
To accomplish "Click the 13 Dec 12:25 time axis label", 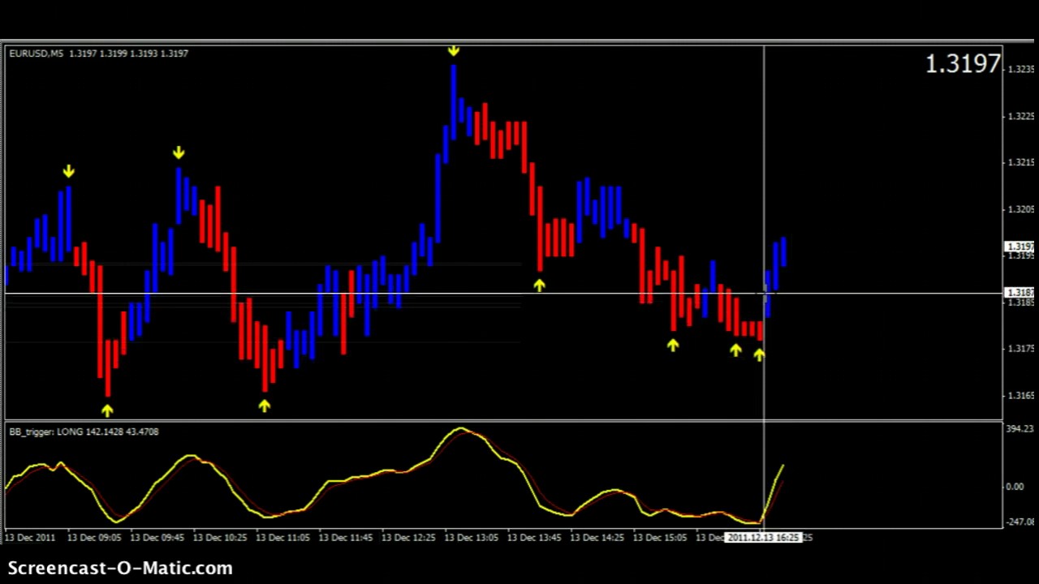I will [x=408, y=537].
